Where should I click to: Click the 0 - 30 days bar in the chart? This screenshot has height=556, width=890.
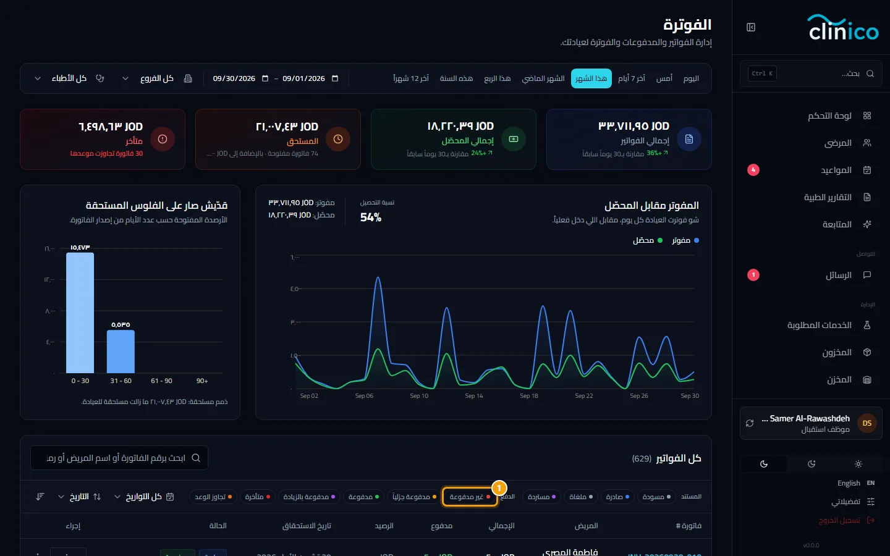tap(80, 313)
